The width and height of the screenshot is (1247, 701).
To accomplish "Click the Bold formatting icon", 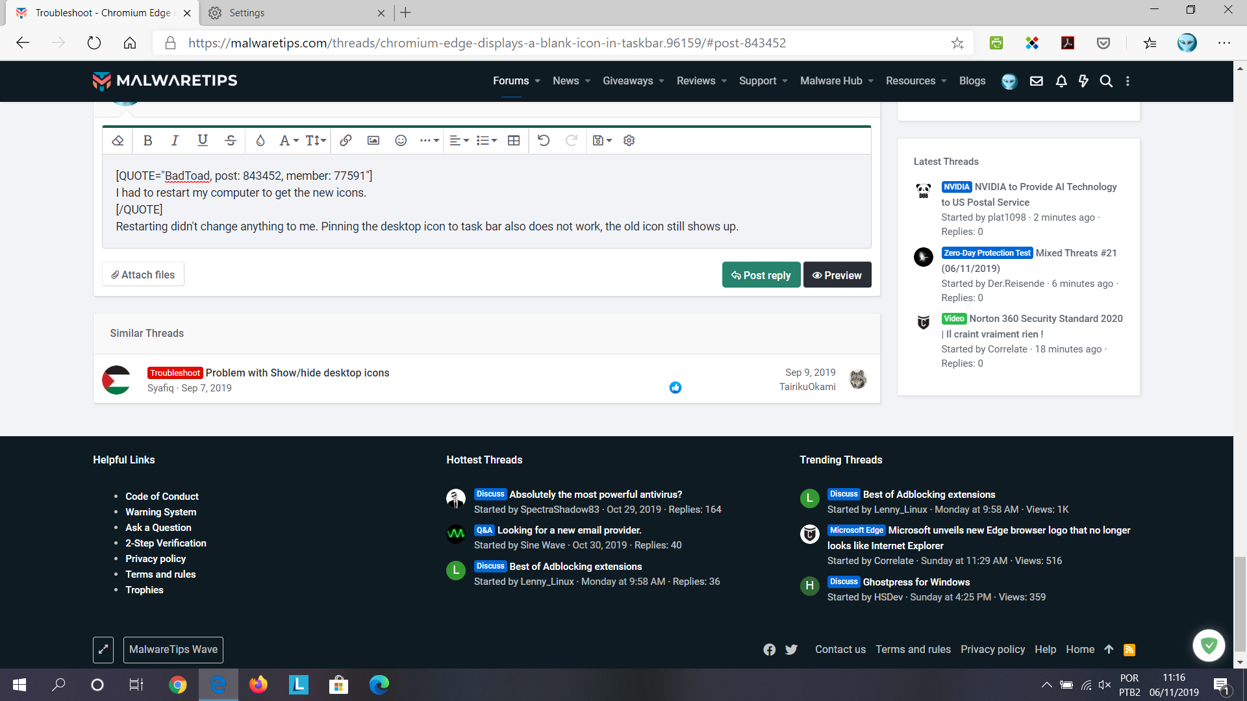I will [147, 140].
